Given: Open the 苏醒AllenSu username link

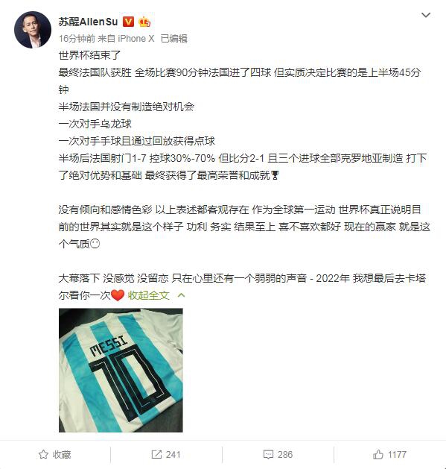Looking at the screenshot, I should [88, 22].
